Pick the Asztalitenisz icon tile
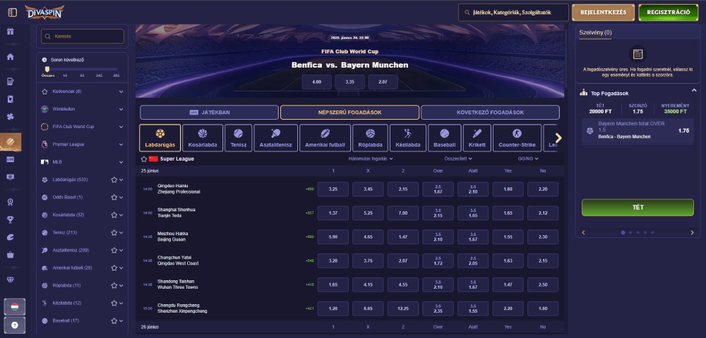This screenshot has height=338, width=706. (x=275, y=137)
